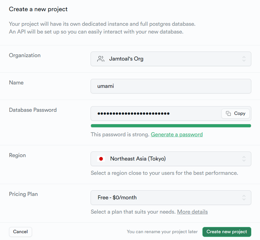Click the Japan flag icon in Region
The height and width of the screenshot is (240, 260).
pyautogui.click(x=101, y=159)
